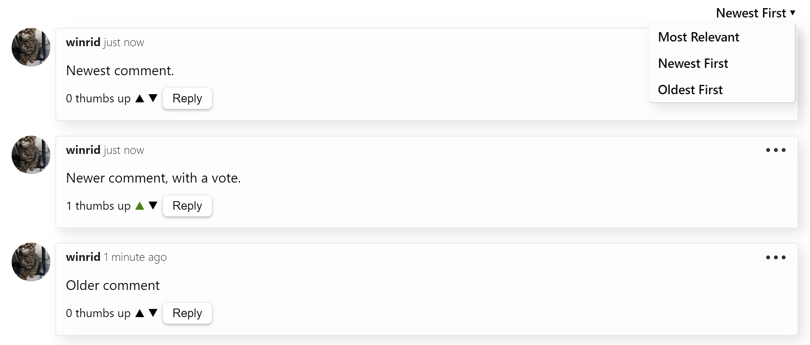This screenshot has width=810, height=345.
Task: Downvote the 'Older comment' post
Action: [153, 313]
